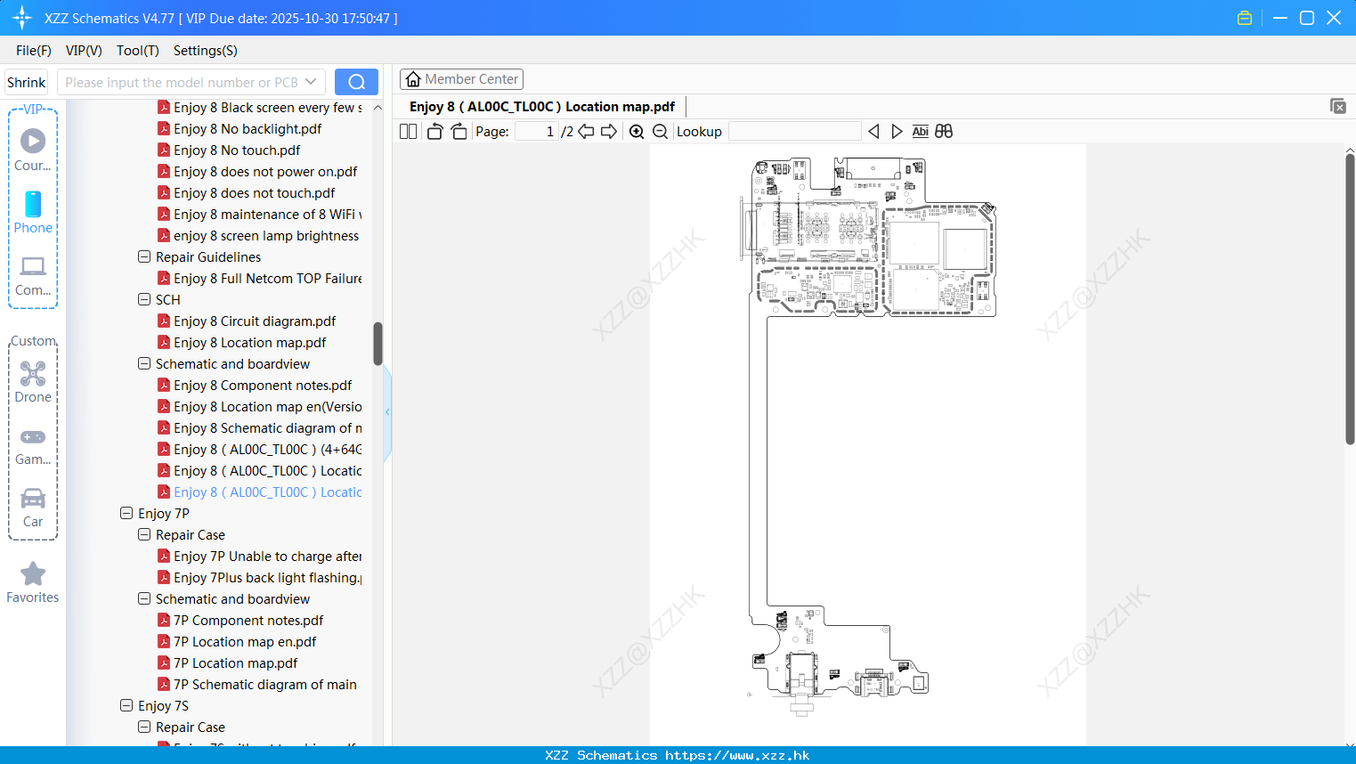Zoom out of the PDF

(660, 131)
